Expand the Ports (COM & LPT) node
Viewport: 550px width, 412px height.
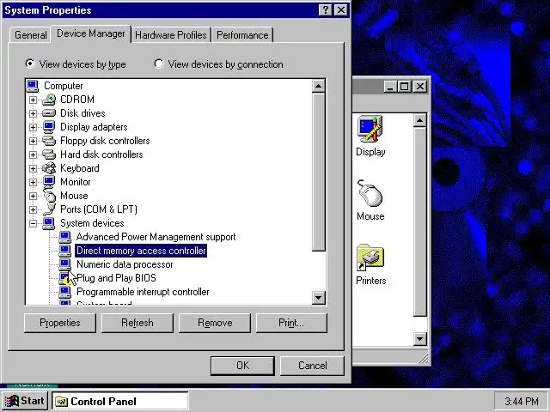(x=33, y=209)
